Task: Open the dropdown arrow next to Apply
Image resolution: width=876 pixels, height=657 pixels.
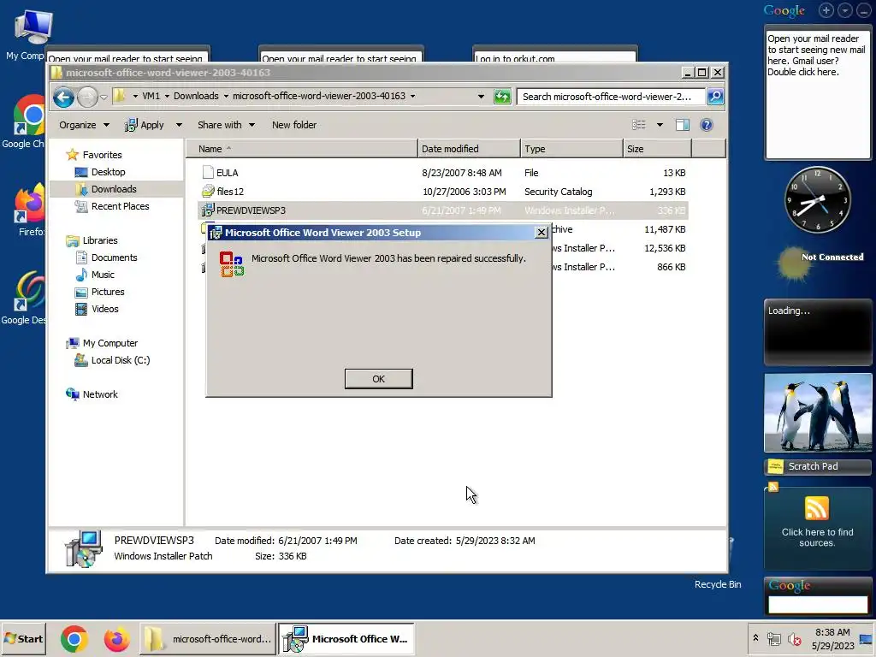Action: 179,125
